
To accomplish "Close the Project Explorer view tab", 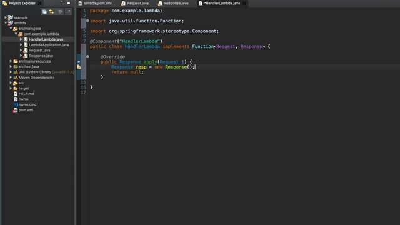I will [39, 3].
